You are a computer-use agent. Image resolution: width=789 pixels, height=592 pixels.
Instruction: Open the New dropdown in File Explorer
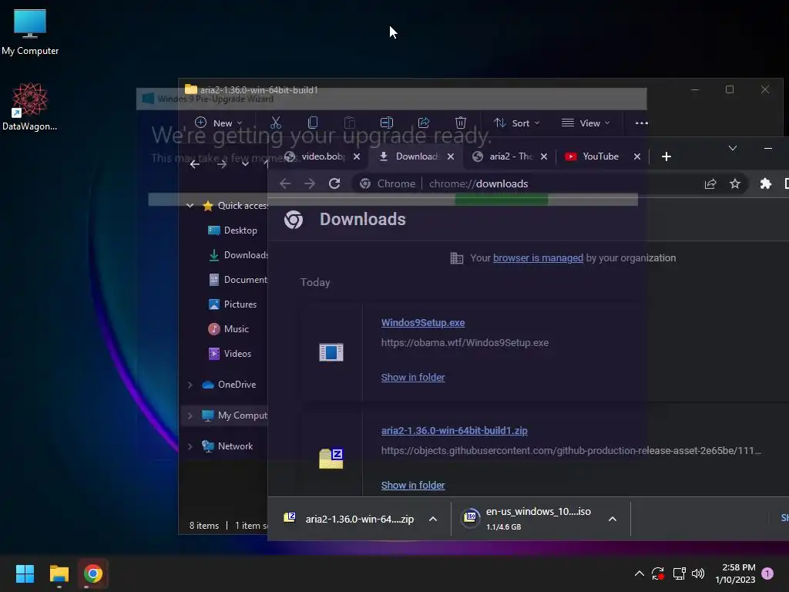(218, 123)
